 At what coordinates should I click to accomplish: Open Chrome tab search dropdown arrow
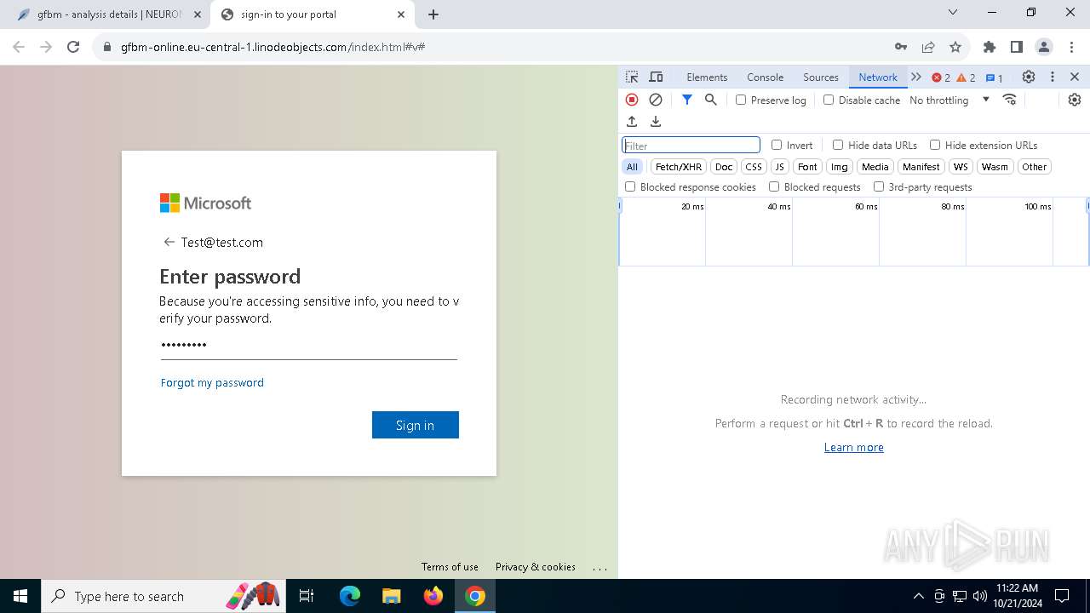pos(953,13)
